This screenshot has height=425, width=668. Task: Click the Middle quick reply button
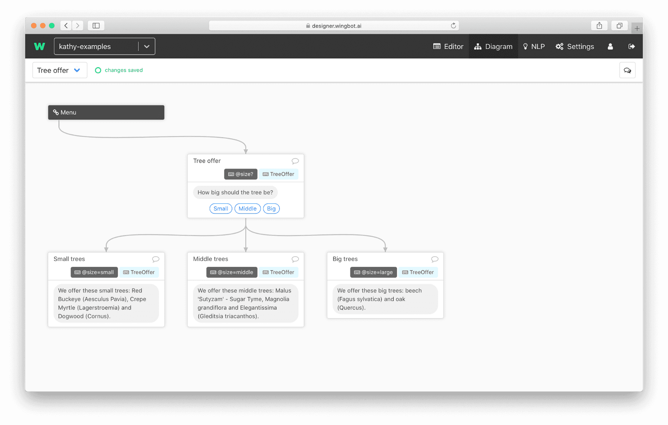point(247,208)
